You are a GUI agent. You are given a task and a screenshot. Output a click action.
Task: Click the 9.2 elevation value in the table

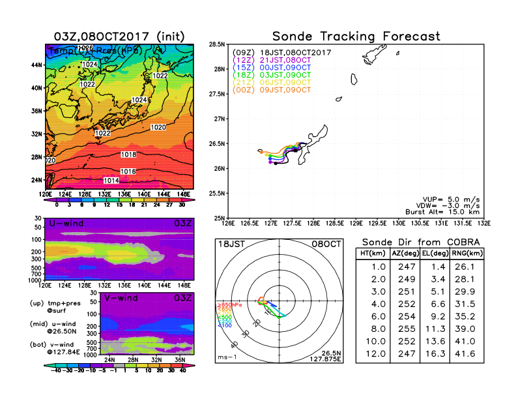(438, 317)
